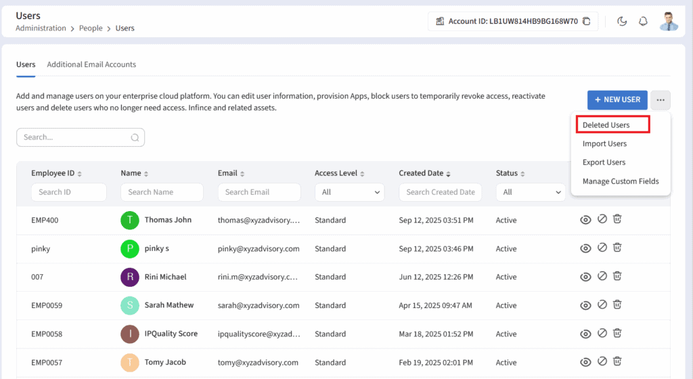View details of Thomas John via eye icon
Image resolution: width=693 pixels, height=379 pixels.
[585, 220]
